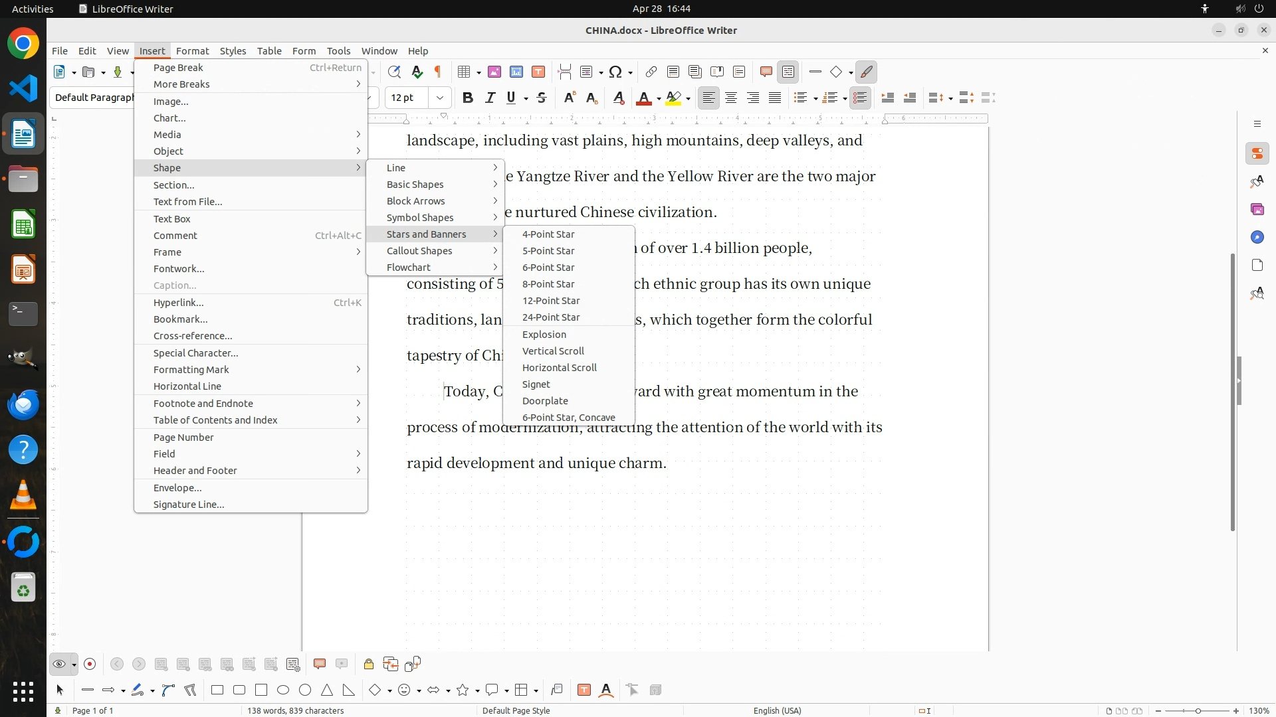This screenshot has height=717, width=1276.
Task: Choose Horizontal Scroll from the submenu
Action: coord(559,368)
